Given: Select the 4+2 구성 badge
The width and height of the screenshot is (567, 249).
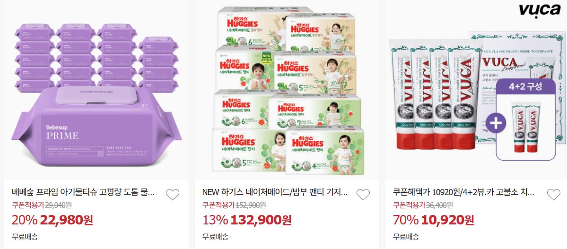Looking at the screenshot, I should [x=526, y=87].
